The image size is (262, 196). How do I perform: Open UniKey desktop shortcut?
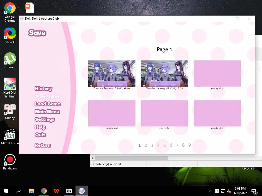click(x=10, y=112)
